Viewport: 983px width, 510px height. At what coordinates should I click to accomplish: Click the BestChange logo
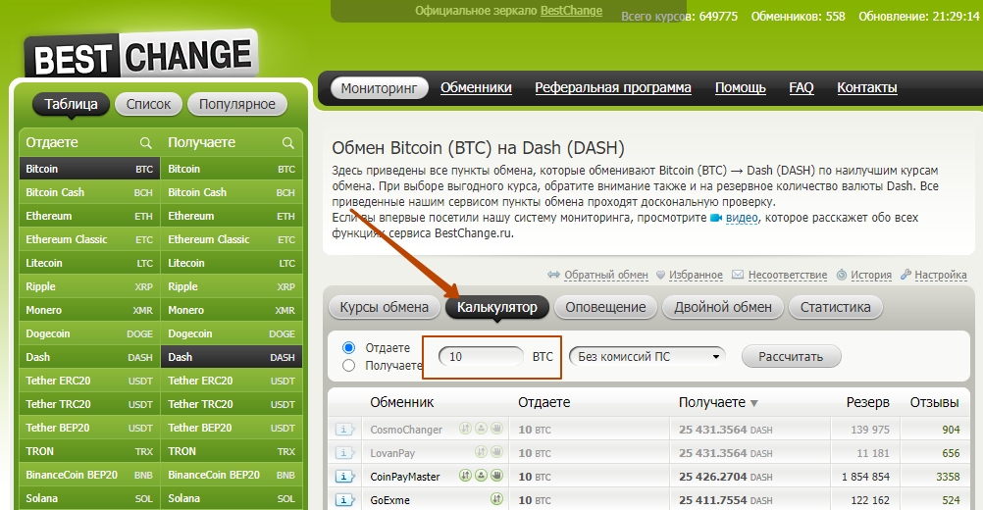pos(141,56)
